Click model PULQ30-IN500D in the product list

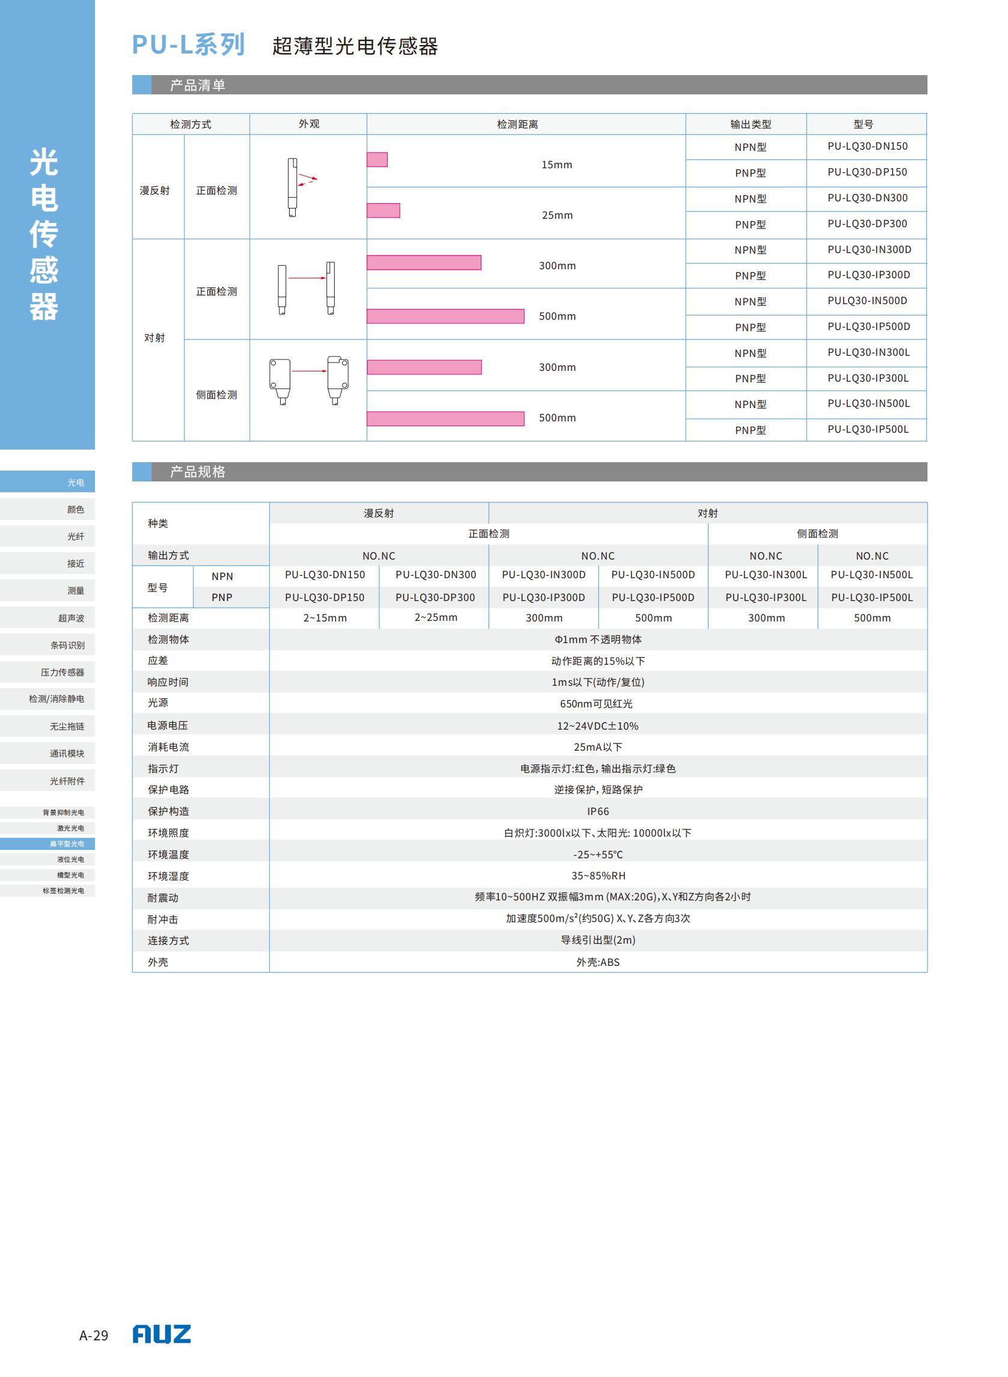[x=867, y=301]
